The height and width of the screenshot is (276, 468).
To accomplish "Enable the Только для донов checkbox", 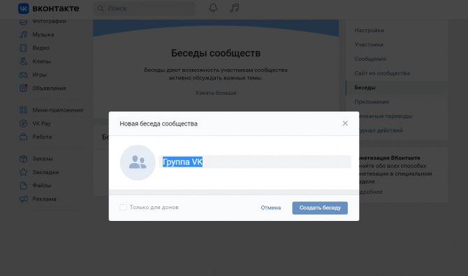I will (x=123, y=207).
